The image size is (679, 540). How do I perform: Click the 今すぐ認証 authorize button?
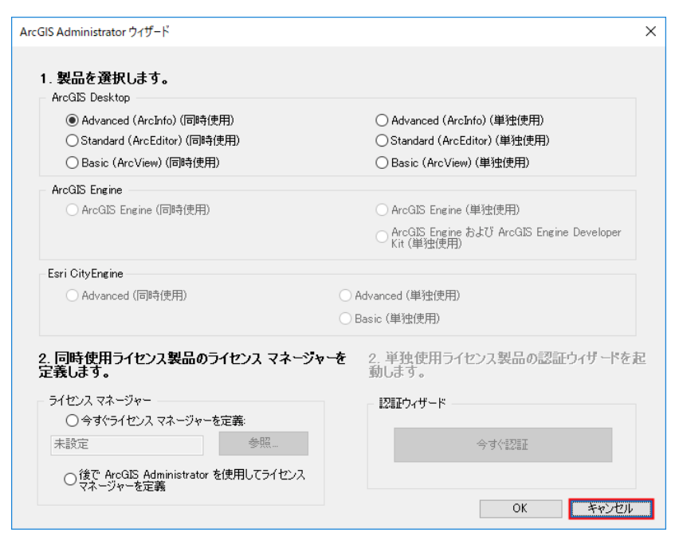point(503,444)
